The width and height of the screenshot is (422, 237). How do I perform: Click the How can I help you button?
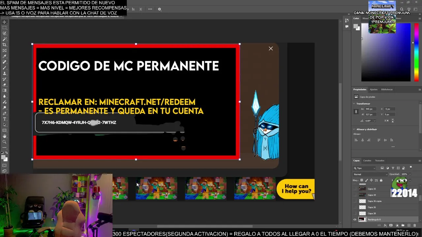point(296,189)
